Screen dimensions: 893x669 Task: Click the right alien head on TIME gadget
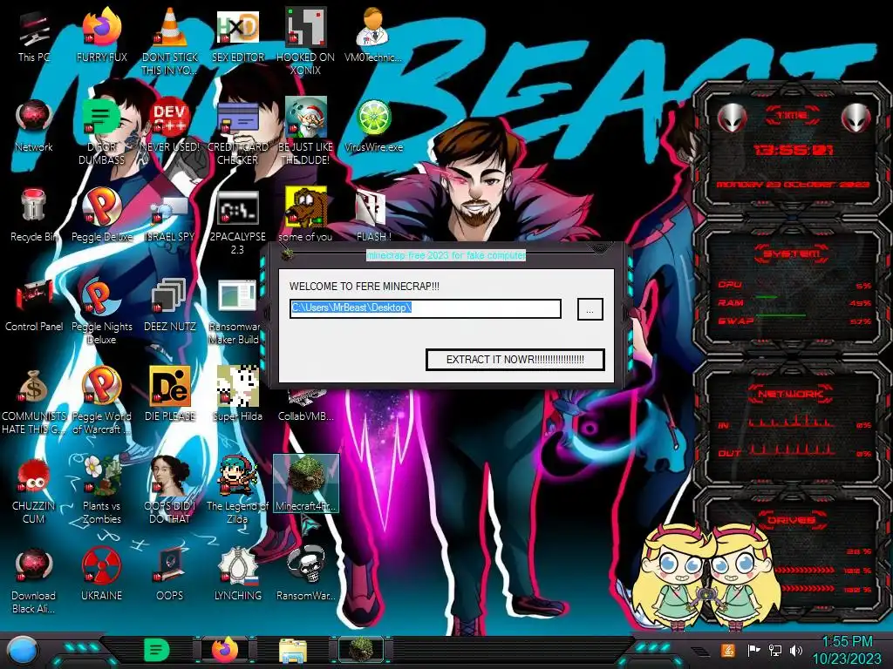pyautogui.click(x=856, y=118)
